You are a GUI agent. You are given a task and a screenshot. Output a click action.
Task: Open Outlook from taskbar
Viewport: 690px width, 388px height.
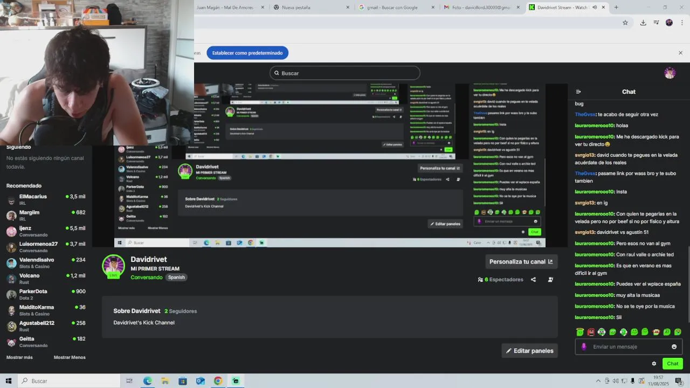(x=200, y=381)
